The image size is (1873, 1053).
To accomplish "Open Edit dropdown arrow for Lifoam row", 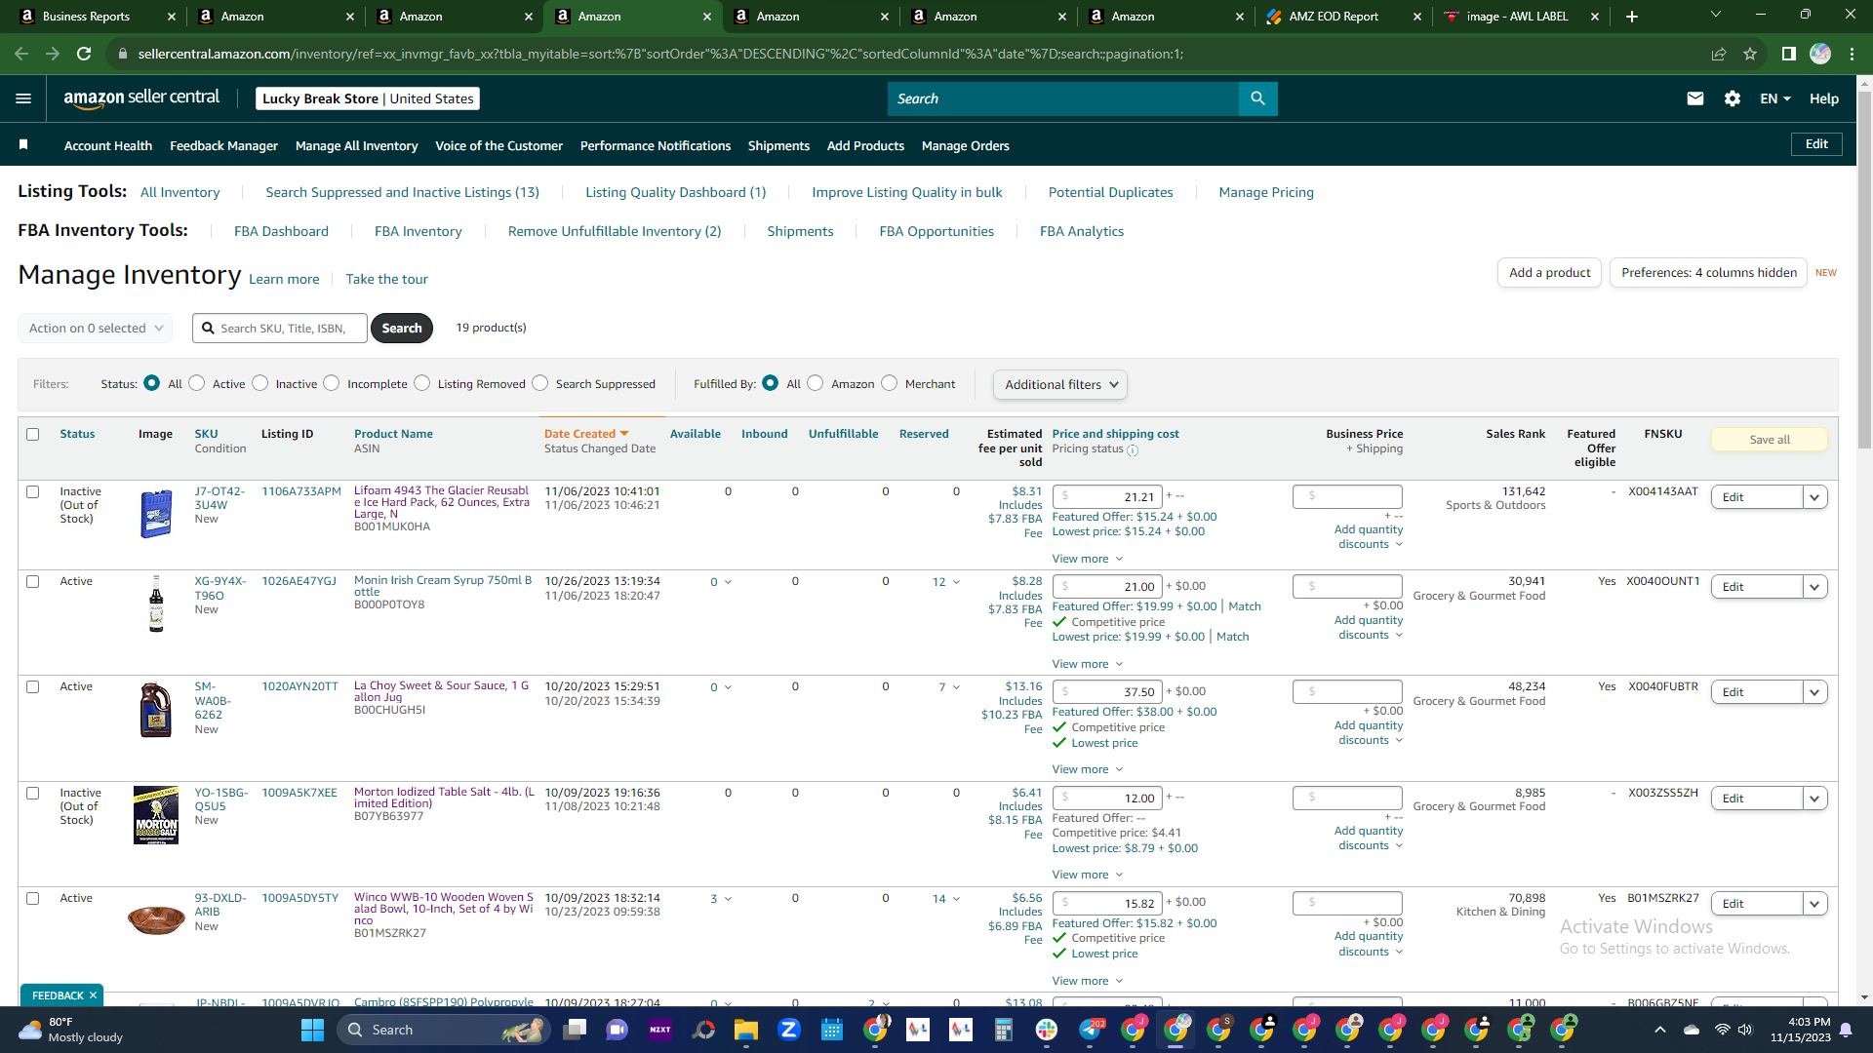I will click(1814, 497).
